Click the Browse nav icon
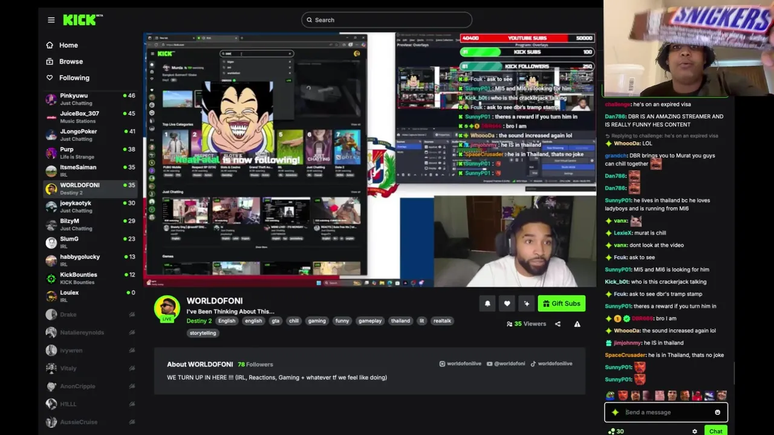 click(50, 62)
